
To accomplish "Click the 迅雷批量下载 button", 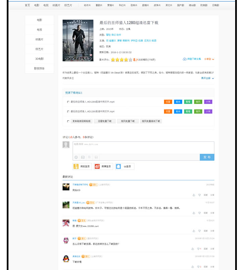I will click(105, 121).
